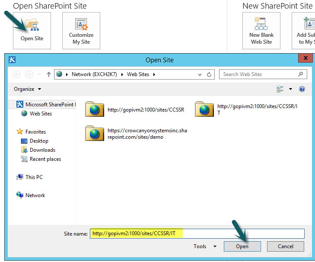Image resolution: width=315 pixels, height=262 pixels.
Task: Open the Tools dropdown
Action: tap(205, 246)
